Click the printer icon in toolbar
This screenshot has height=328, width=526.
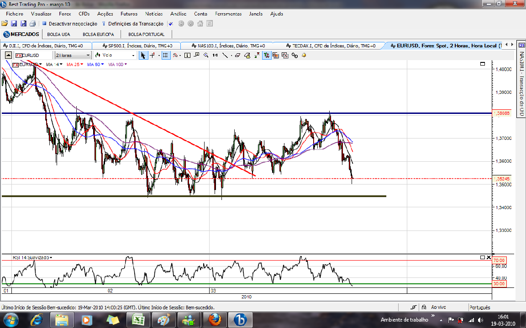point(32,24)
